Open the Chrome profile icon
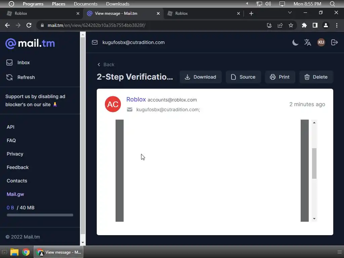The image size is (344, 258). click(326, 25)
